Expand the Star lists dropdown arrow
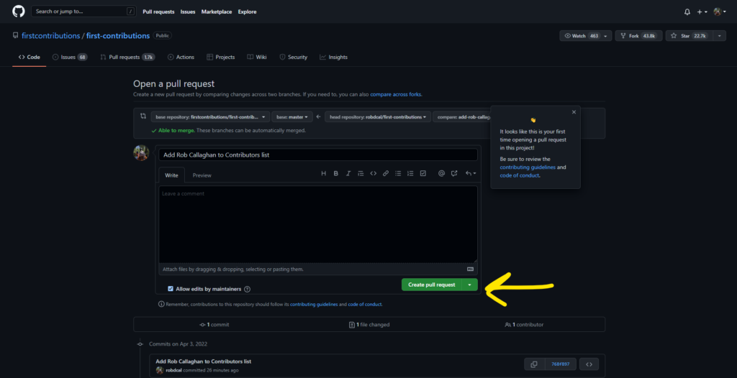This screenshot has width=737, height=378. click(719, 36)
